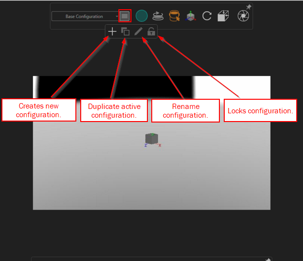Click the configuration list menu icon
The width and height of the screenshot is (303, 261).
pyautogui.click(x=125, y=16)
